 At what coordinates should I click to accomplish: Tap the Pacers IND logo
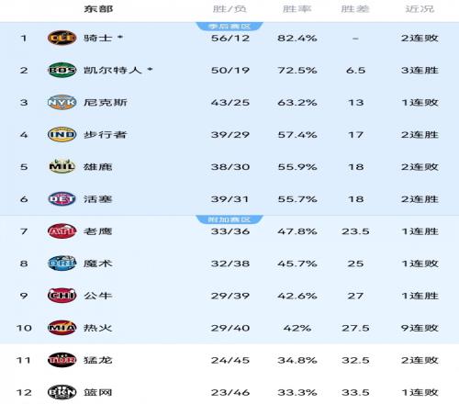point(62,134)
